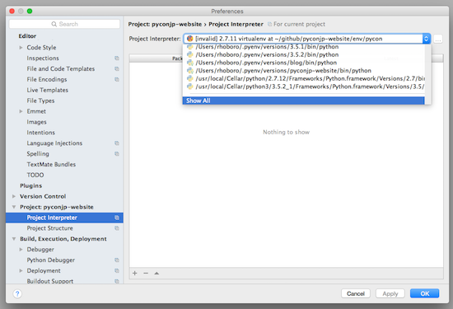Click the copy icon beside Buildout Support
This screenshot has height=309, width=453.
[117, 281]
